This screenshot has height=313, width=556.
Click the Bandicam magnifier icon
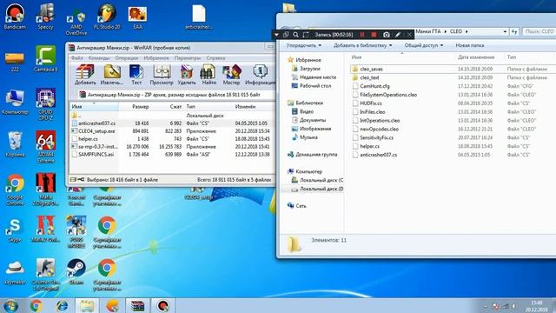click(295, 35)
